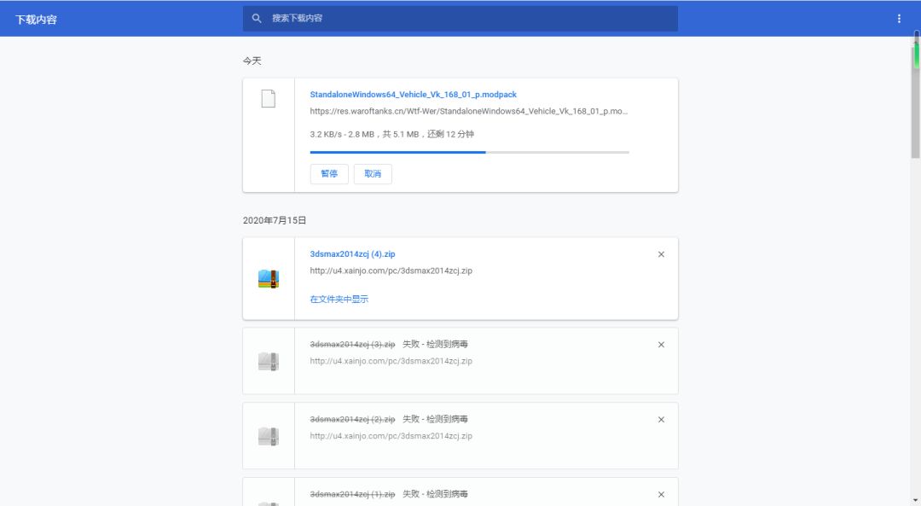Image resolution: width=921 pixels, height=506 pixels.
Task: Open the 3dsmax2014zcj (4).zip file link
Action: [352, 254]
